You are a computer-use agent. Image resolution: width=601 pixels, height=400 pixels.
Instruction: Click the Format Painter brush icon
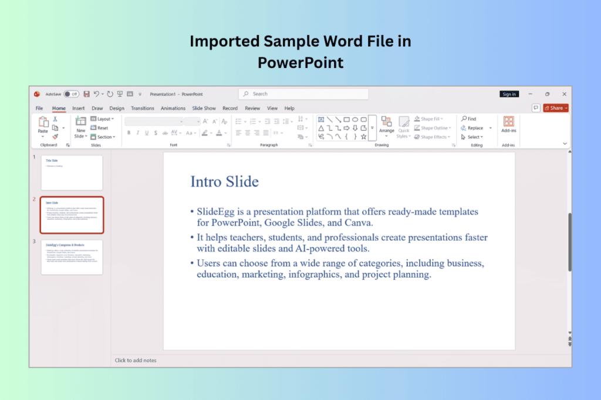(55, 136)
